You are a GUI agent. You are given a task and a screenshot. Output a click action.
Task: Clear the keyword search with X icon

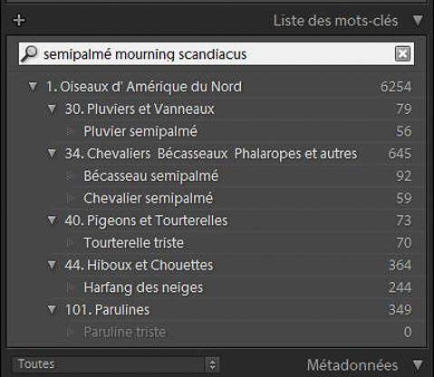coord(402,54)
